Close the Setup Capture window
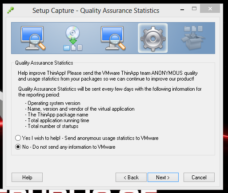This screenshot has height=193, width=228. click(x=210, y=8)
